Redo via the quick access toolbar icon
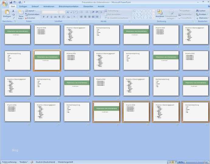This screenshot has height=164, width=210. click(20, 2)
